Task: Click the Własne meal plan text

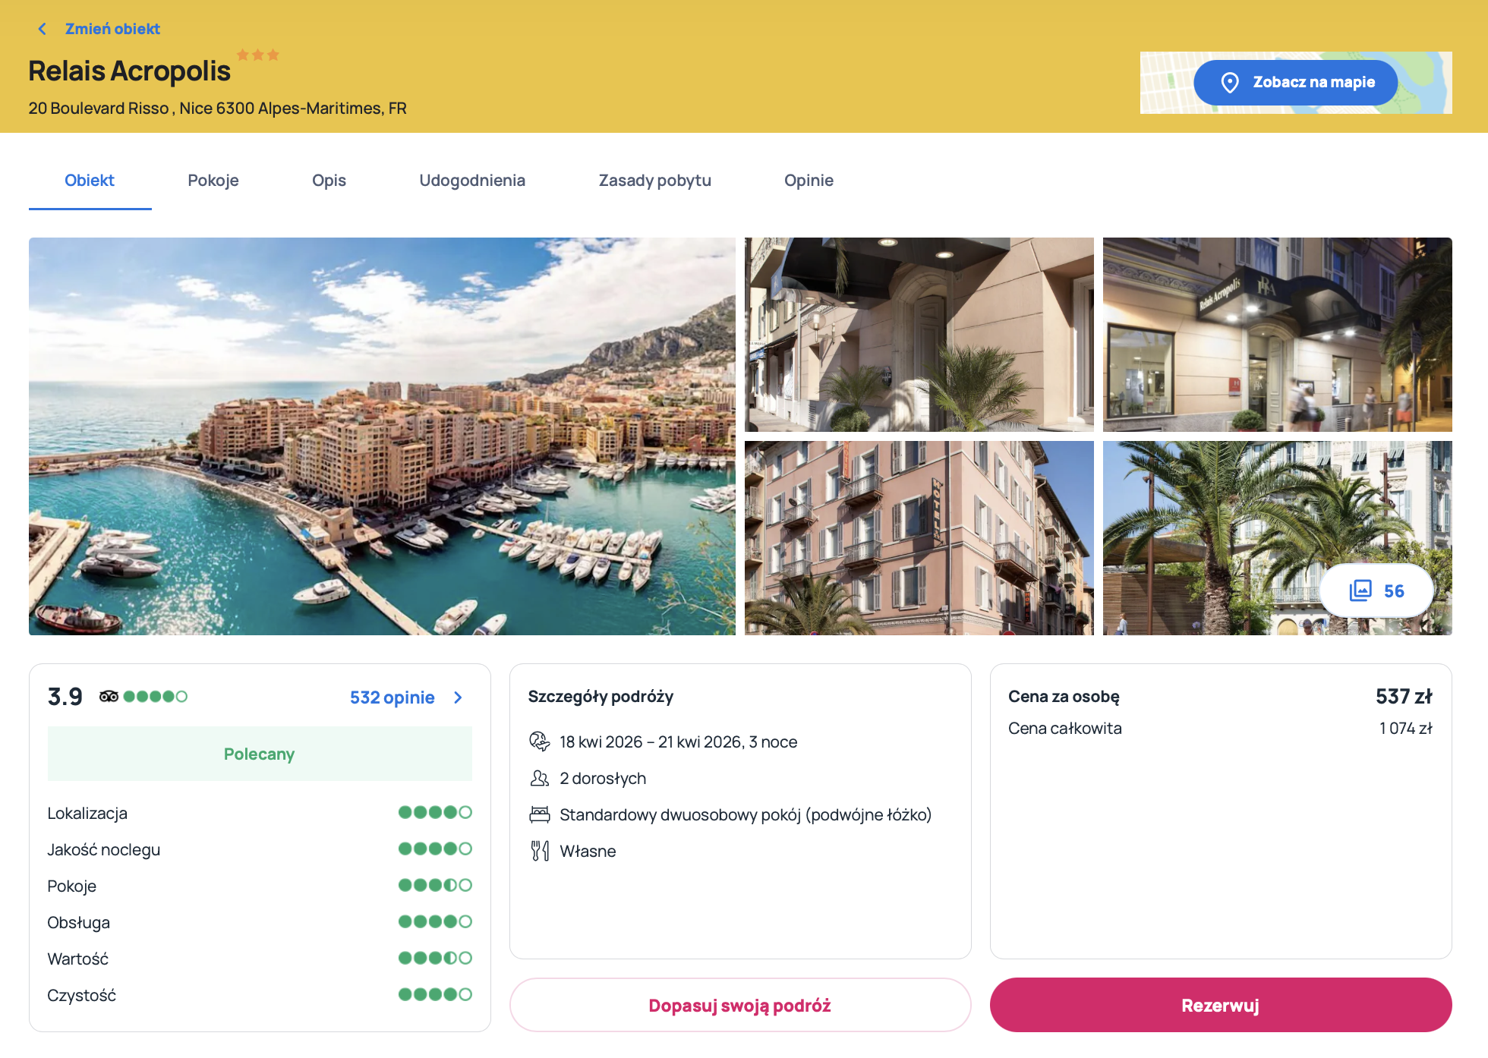Action: pos(588,852)
